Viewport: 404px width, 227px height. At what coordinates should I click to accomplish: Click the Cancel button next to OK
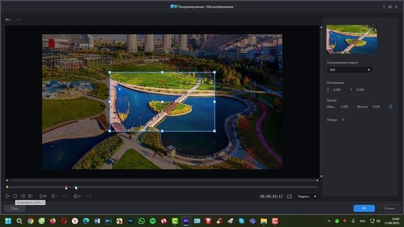pos(389,208)
